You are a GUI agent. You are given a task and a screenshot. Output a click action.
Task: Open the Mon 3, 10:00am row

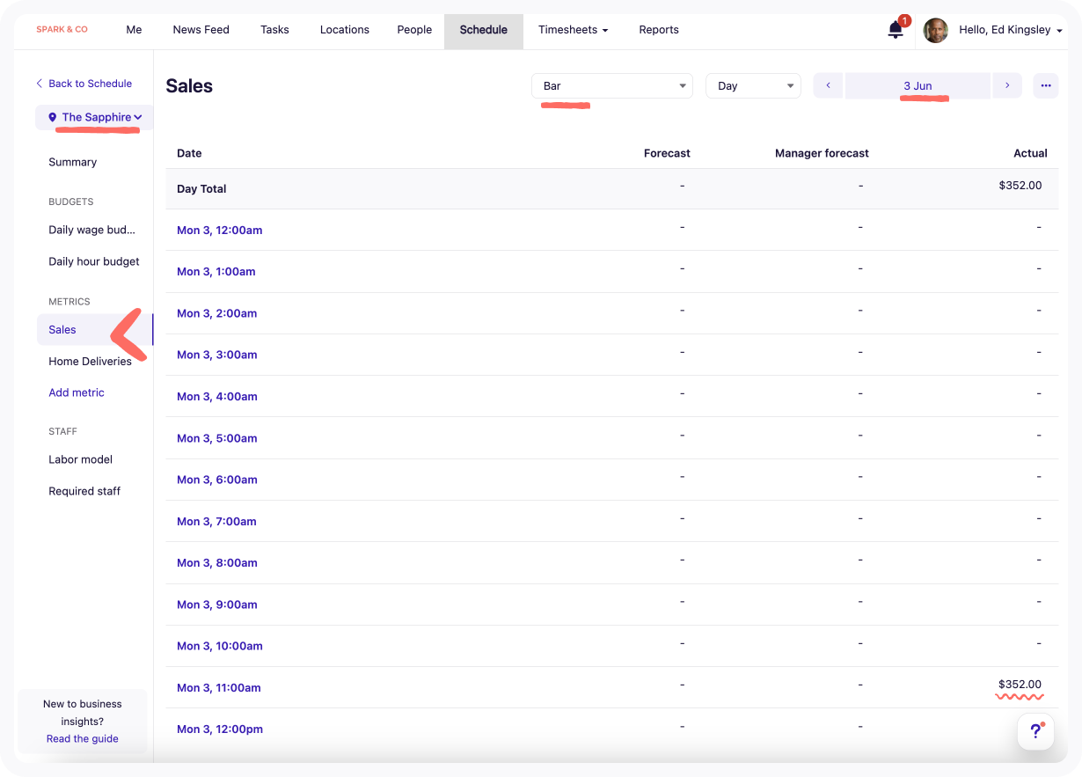pyautogui.click(x=611, y=646)
